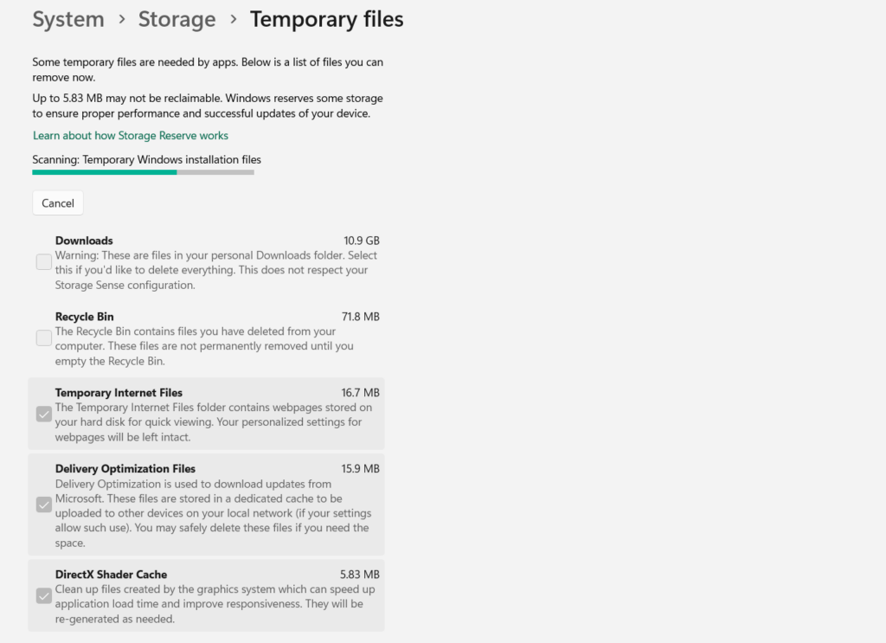
Task: Click the Temporary Internet Files heading
Action: point(119,393)
